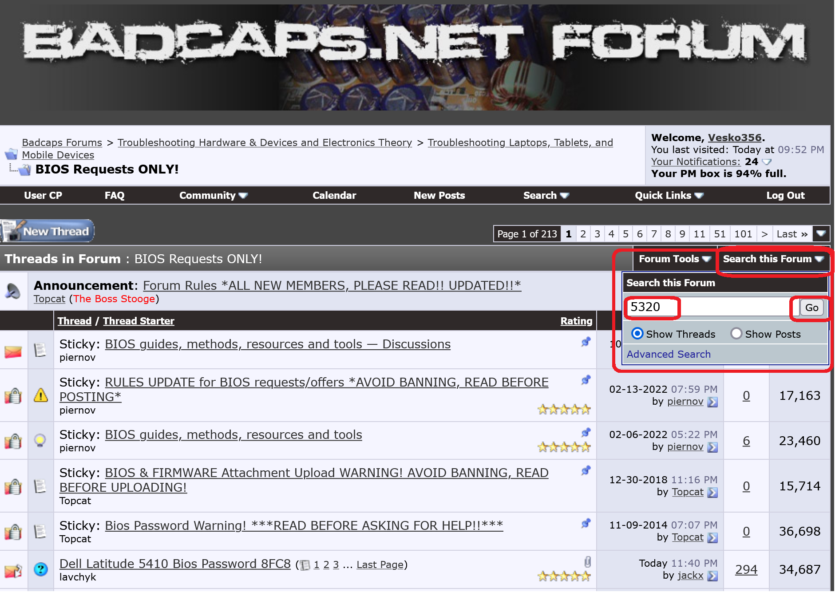Open the Calendar menu item
Screen dimensions: 835x592
pos(334,195)
